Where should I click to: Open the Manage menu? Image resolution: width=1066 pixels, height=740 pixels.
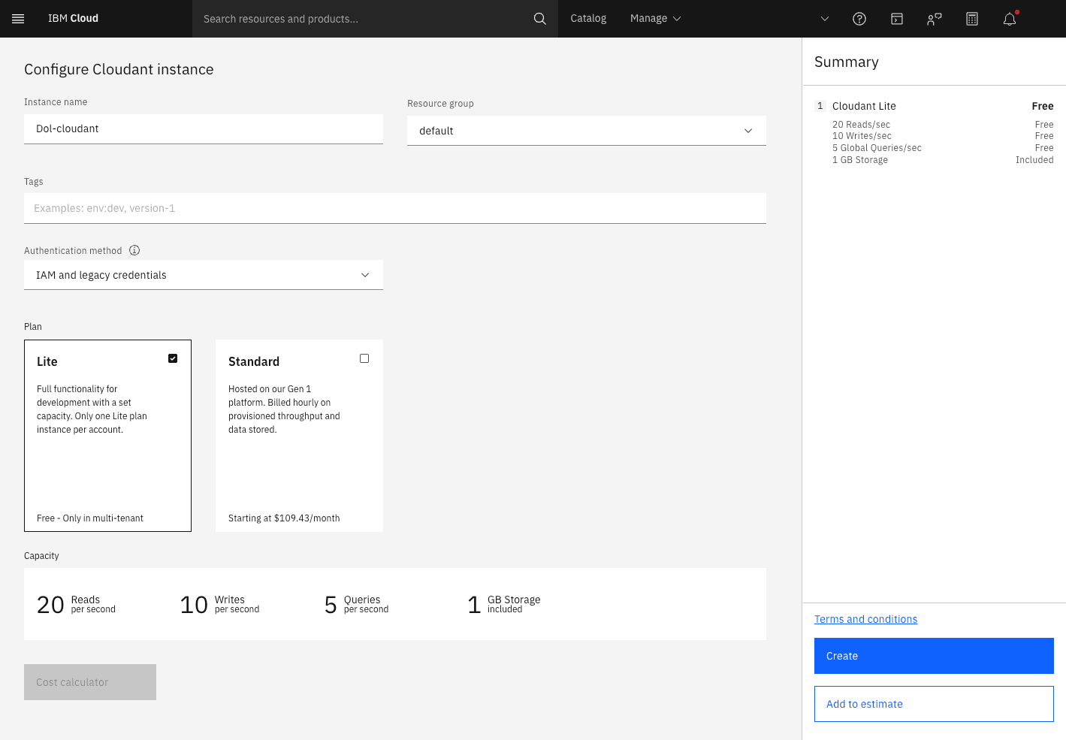[655, 19]
